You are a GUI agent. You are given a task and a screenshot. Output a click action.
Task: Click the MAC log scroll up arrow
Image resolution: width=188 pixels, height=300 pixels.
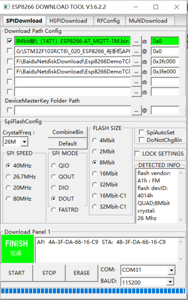181,242
